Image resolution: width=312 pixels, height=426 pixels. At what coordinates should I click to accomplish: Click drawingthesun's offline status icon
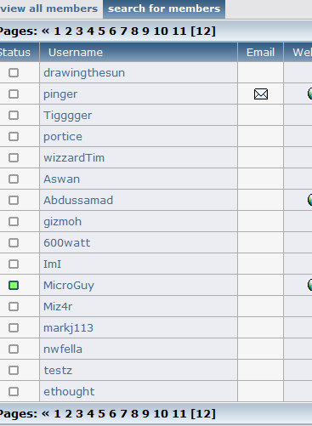point(14,73)
